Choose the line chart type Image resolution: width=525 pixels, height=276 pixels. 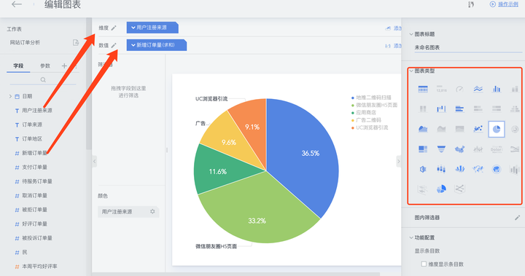478,89
